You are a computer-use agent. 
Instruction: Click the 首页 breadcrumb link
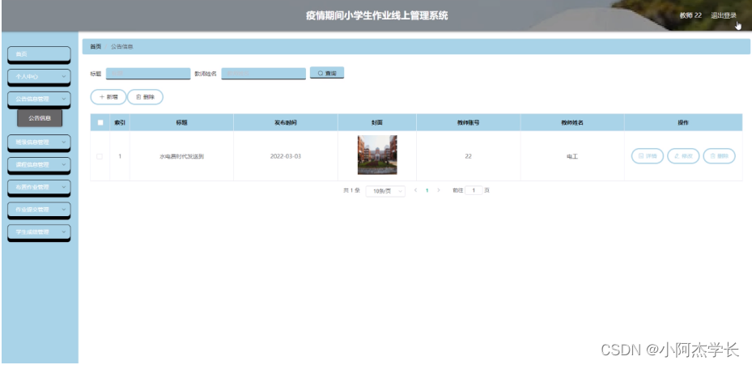(x=96, y=46)
